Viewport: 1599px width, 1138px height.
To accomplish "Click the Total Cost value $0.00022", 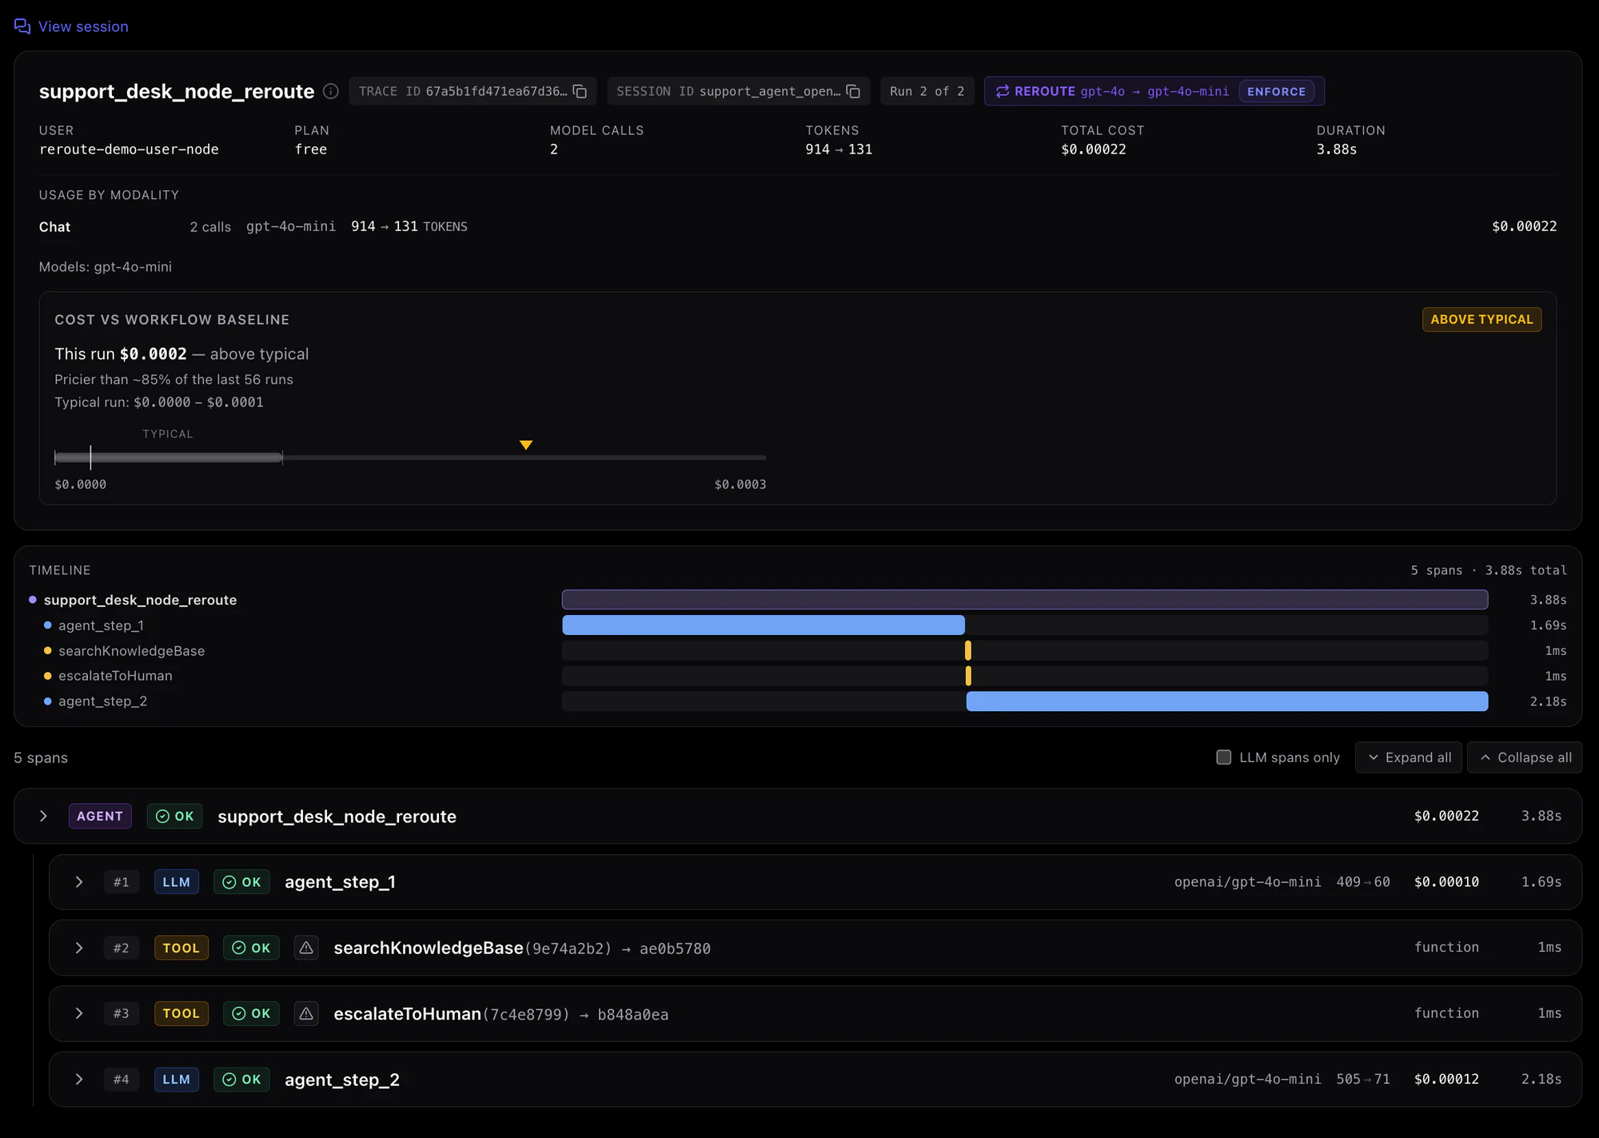I will pyautogui.click(x=1093, y=149).
